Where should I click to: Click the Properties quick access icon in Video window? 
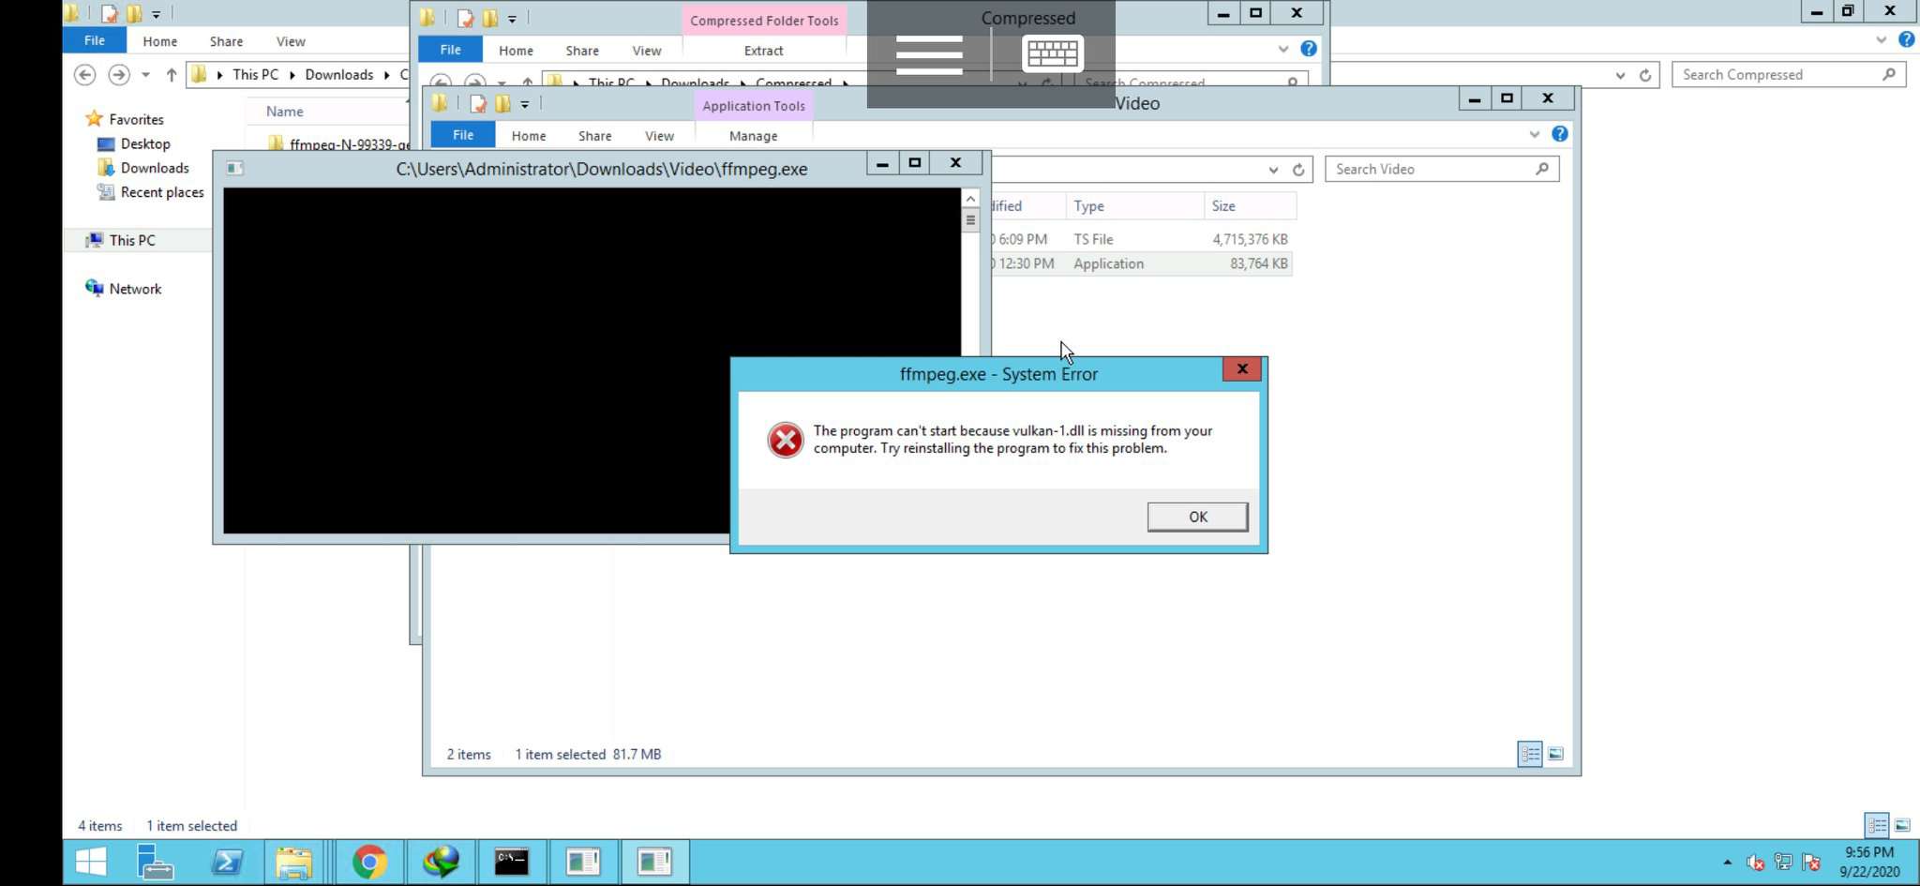pos(478,103)
